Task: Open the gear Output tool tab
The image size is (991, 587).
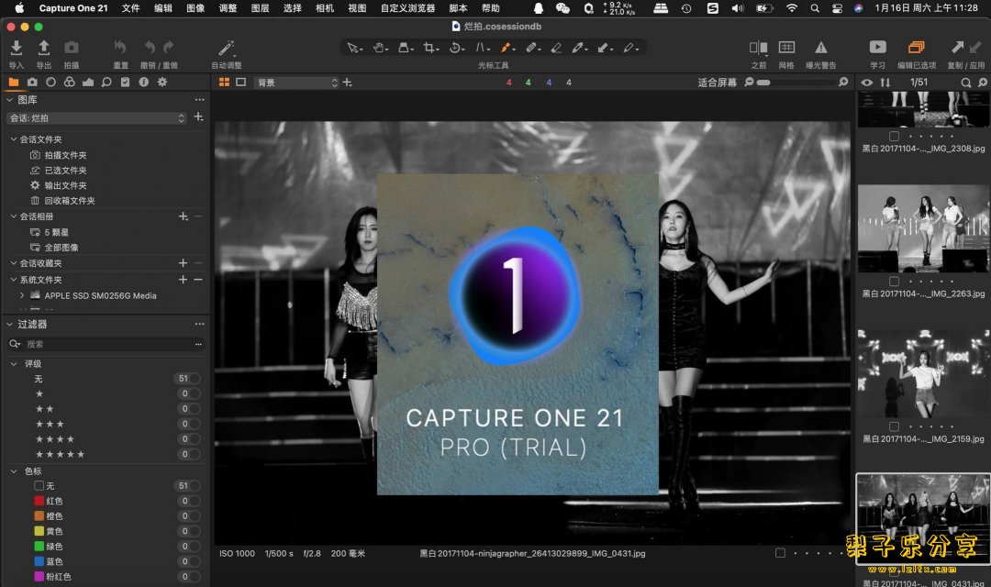Action: click(x=162, y=83)
